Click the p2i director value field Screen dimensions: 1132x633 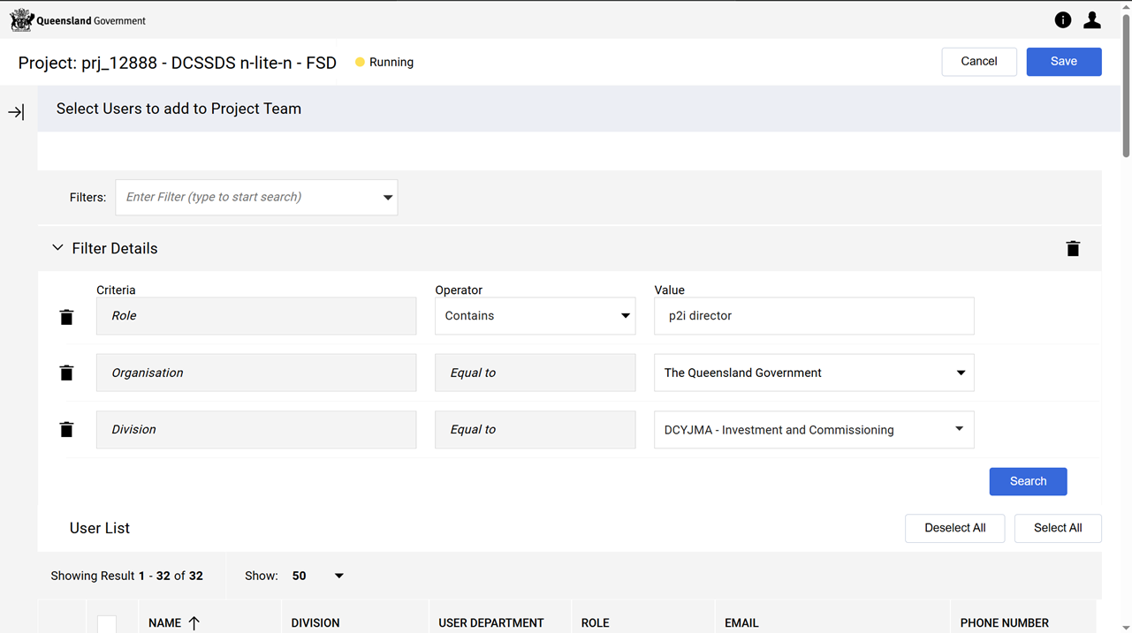(813, 316)
